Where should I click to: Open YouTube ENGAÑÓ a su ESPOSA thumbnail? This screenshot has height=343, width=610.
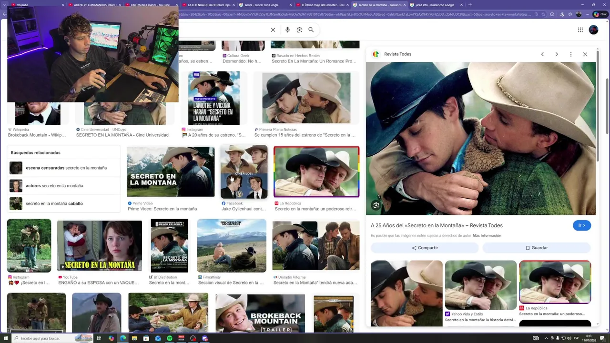[100, 246]
